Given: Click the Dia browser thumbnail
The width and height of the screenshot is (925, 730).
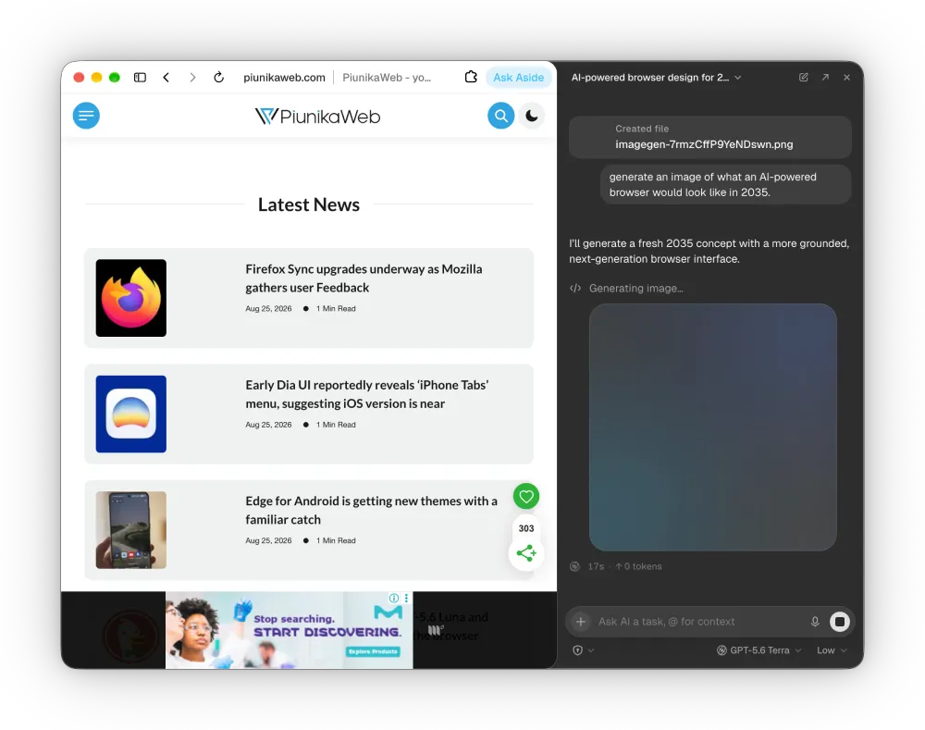Looking at the screenshot, I should 131,414.
